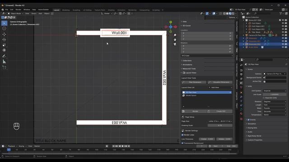
Task: Expand the Annotations panel
Action: [x=187, y=65]
